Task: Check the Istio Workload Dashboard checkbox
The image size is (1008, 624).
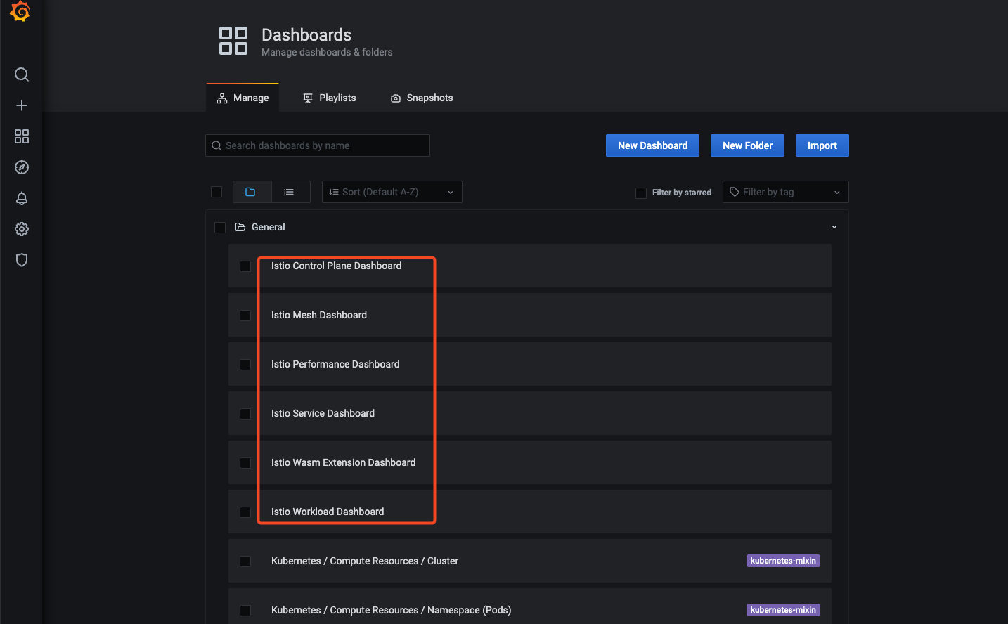Action: (245, 512)
